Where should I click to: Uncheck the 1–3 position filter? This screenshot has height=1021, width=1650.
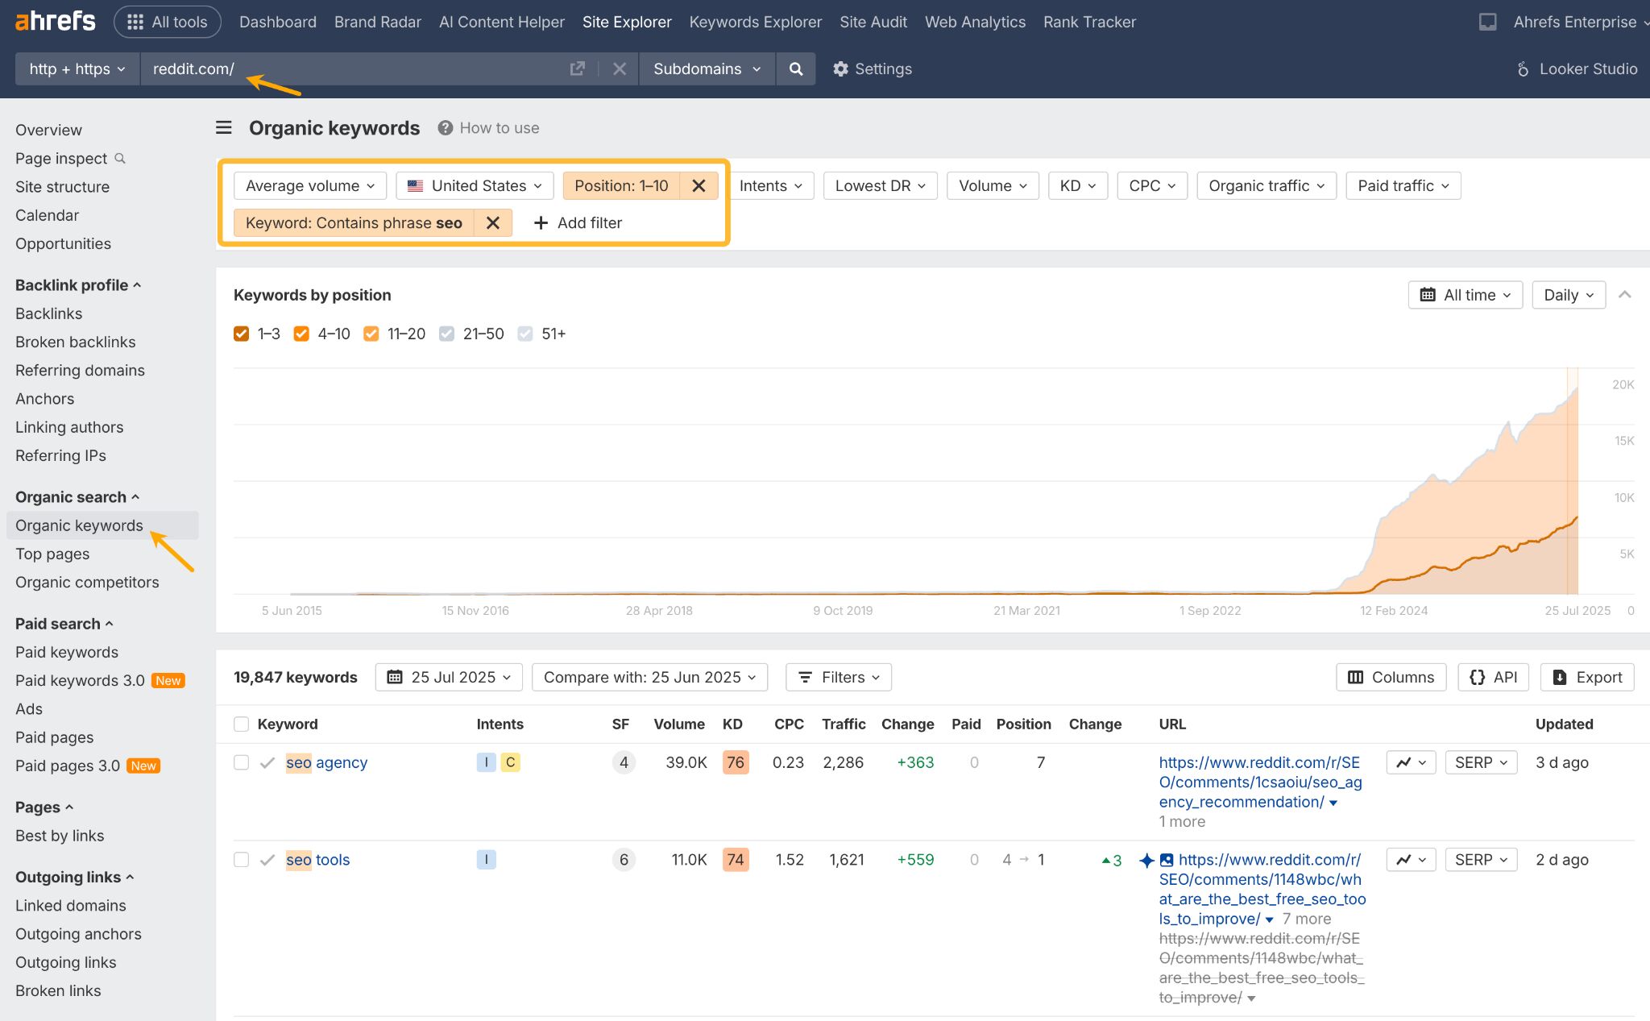click(x=241, y=333)
